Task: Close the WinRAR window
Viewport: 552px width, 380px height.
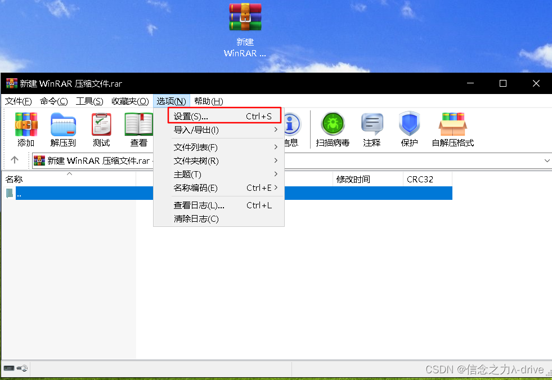Action: click(x=536, y=83)
